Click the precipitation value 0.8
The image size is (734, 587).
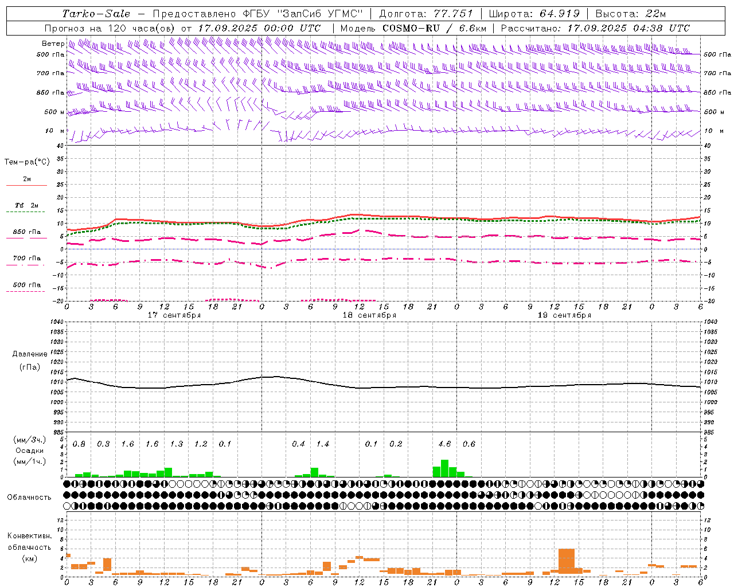point(79,444)
